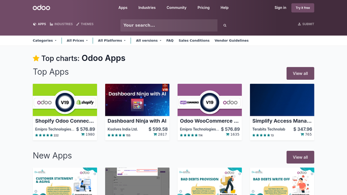The width and height of the screenshot is (347, 195).
Task: Expand the All versions dropdown
Action: click(148, 41)
